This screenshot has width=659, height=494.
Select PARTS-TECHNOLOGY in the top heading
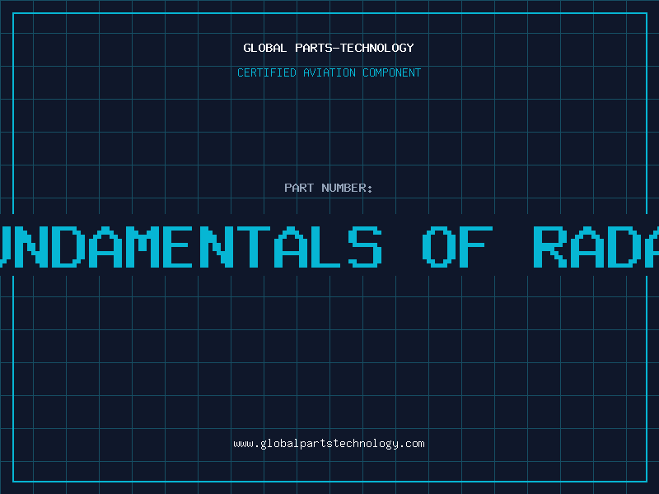(x=354, y=48)
